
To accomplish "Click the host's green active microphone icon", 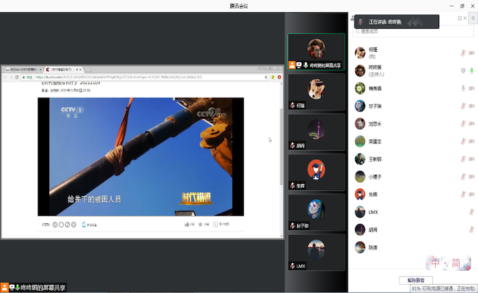I will tap(472, 71).
